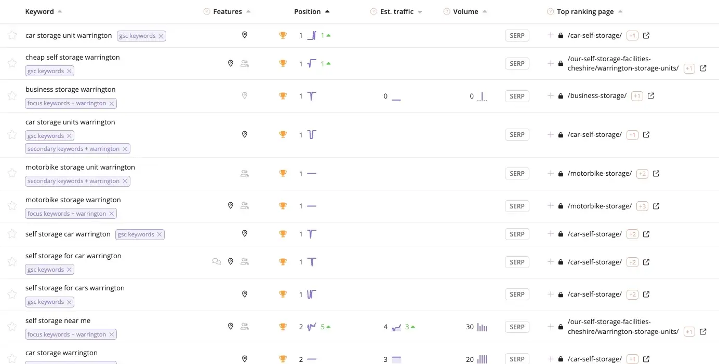
Task: Sort by Top ranking page column
Action: tap(585, 11)
